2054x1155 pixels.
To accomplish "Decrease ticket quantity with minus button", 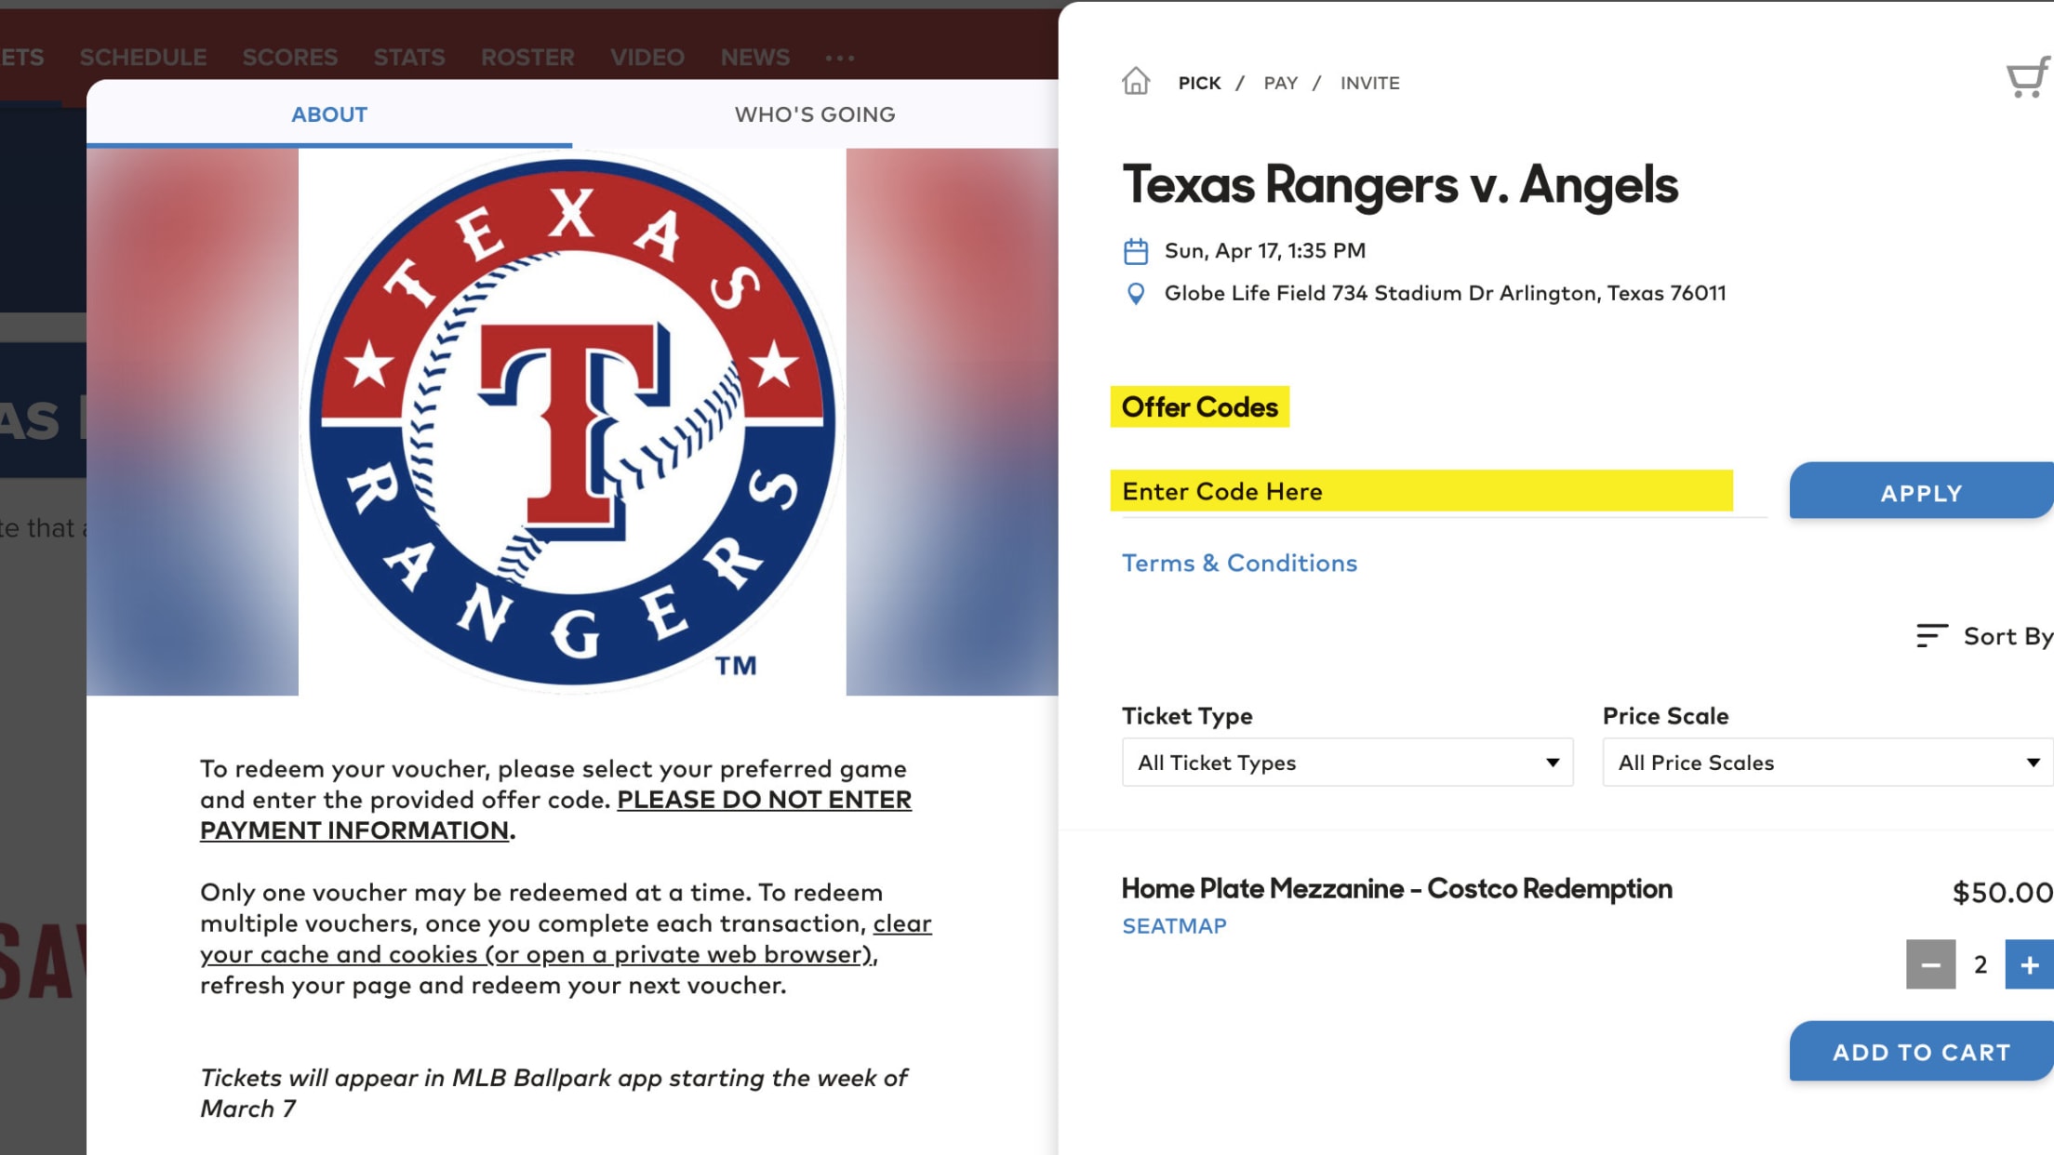I will click(1930, 964).
